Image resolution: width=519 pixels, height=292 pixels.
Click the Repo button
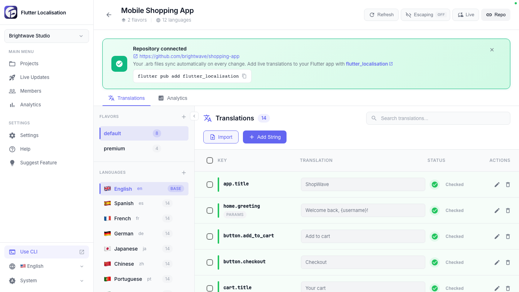496,15
